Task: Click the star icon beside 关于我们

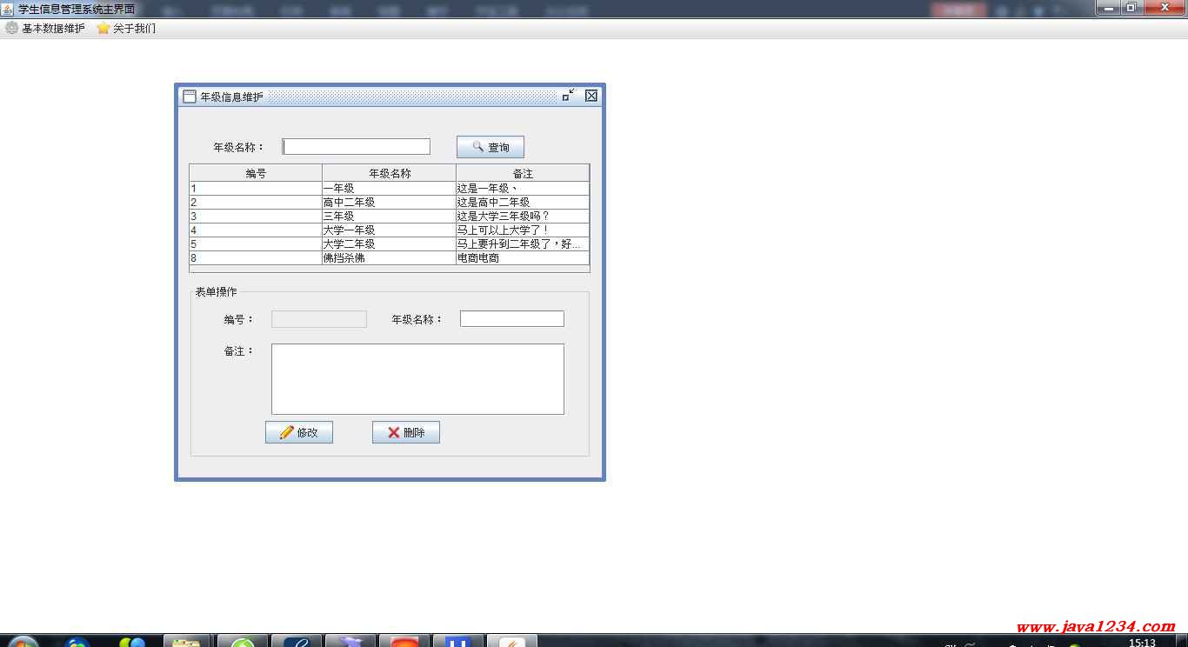Action: coord(103,28)
